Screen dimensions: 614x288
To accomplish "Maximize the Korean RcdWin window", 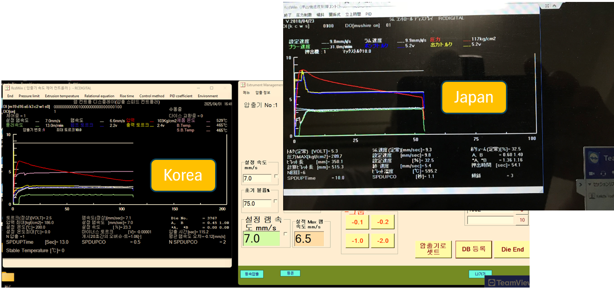I will (211, 88).
